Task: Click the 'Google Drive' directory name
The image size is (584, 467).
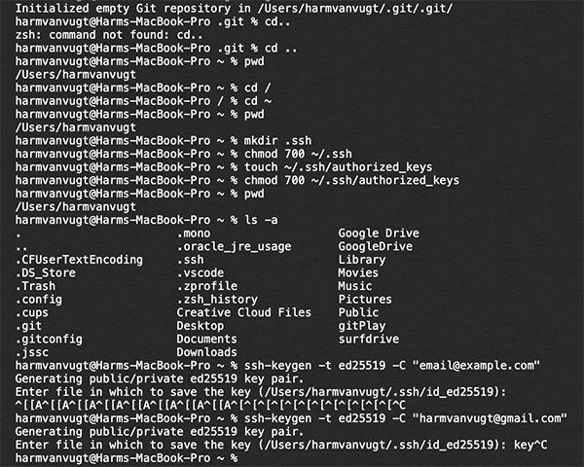Action: coord(379,233)
